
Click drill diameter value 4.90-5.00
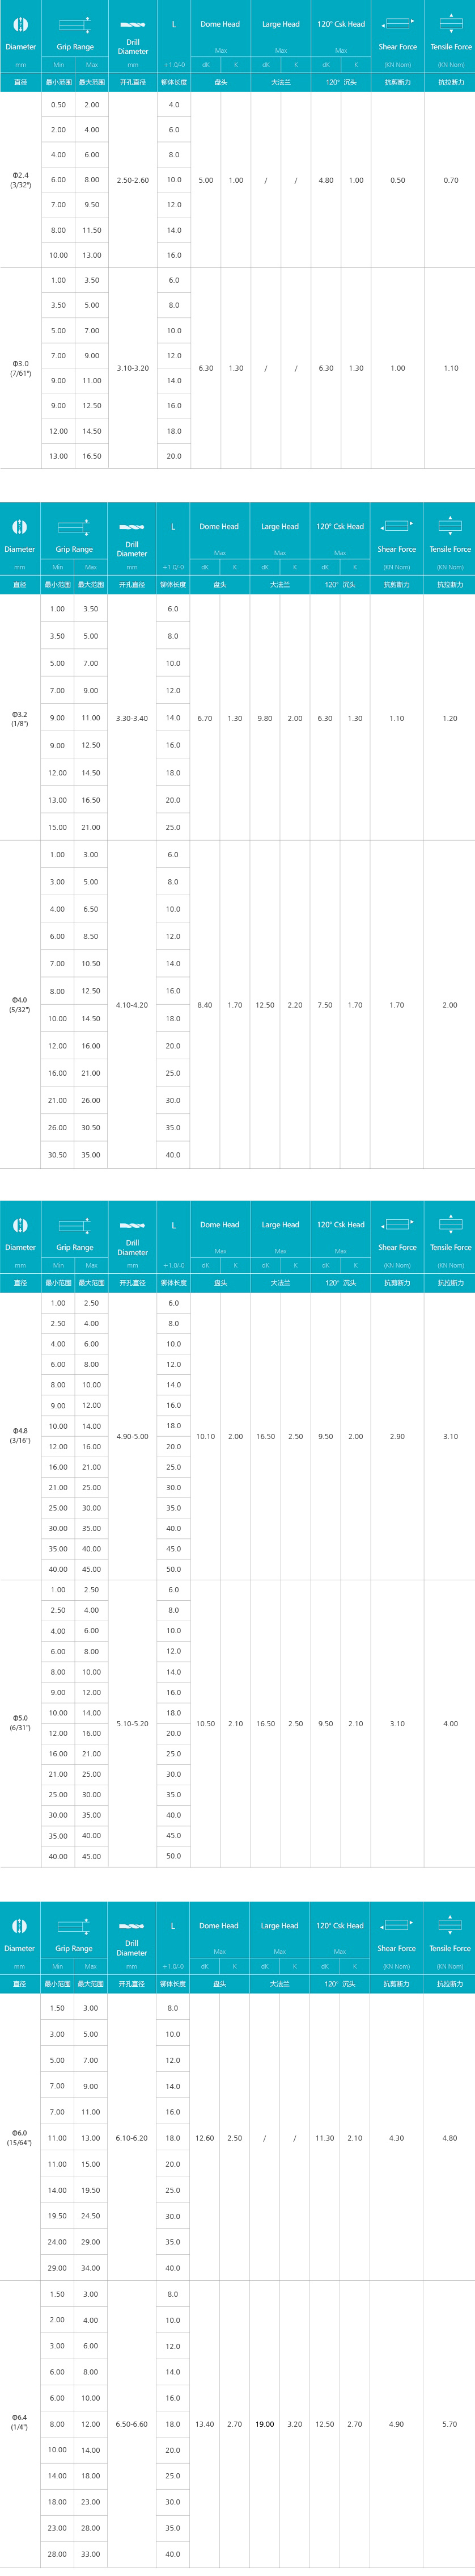coord(132,1436)
